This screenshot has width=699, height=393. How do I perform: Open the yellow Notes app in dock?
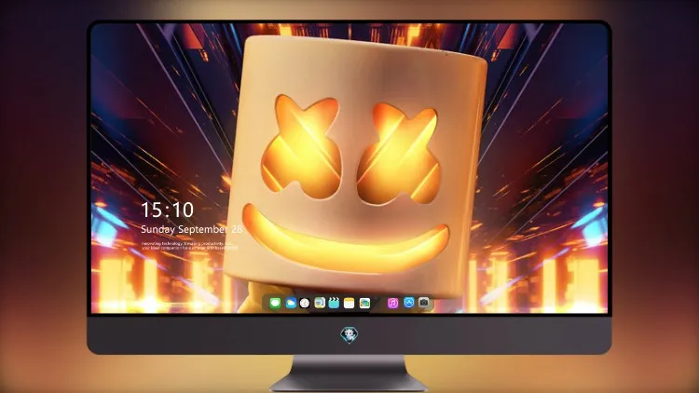pos(349,303)
